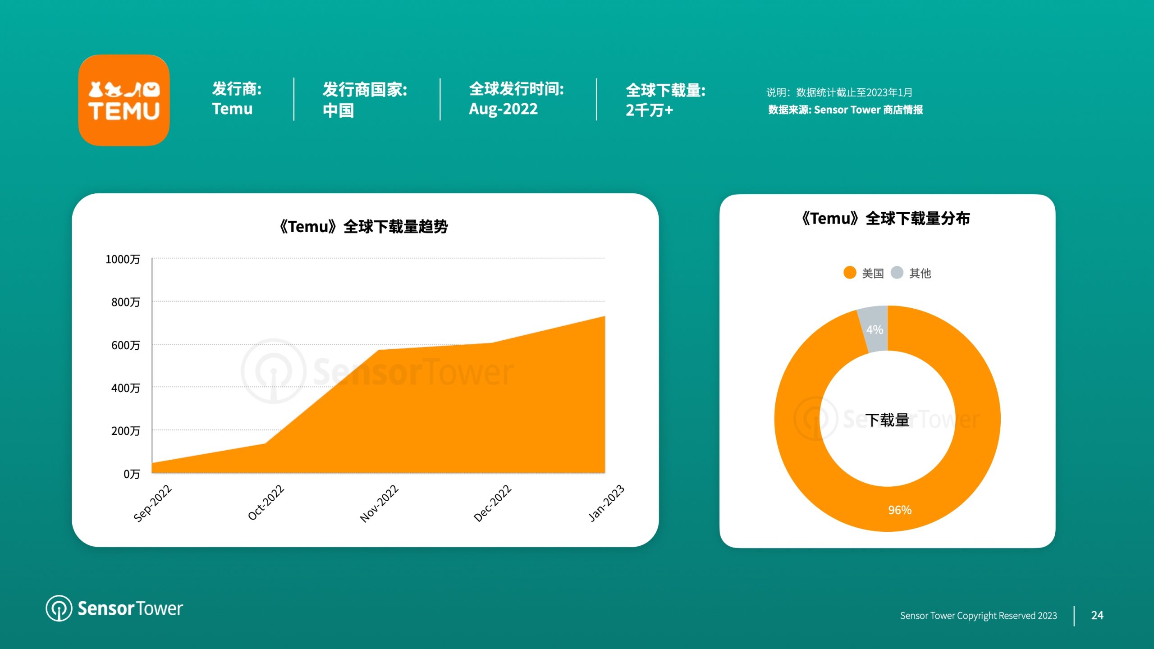Select the 其他 legend label
The height and width of the screenshot is (649, 1154).
click(x=920, y=273)
